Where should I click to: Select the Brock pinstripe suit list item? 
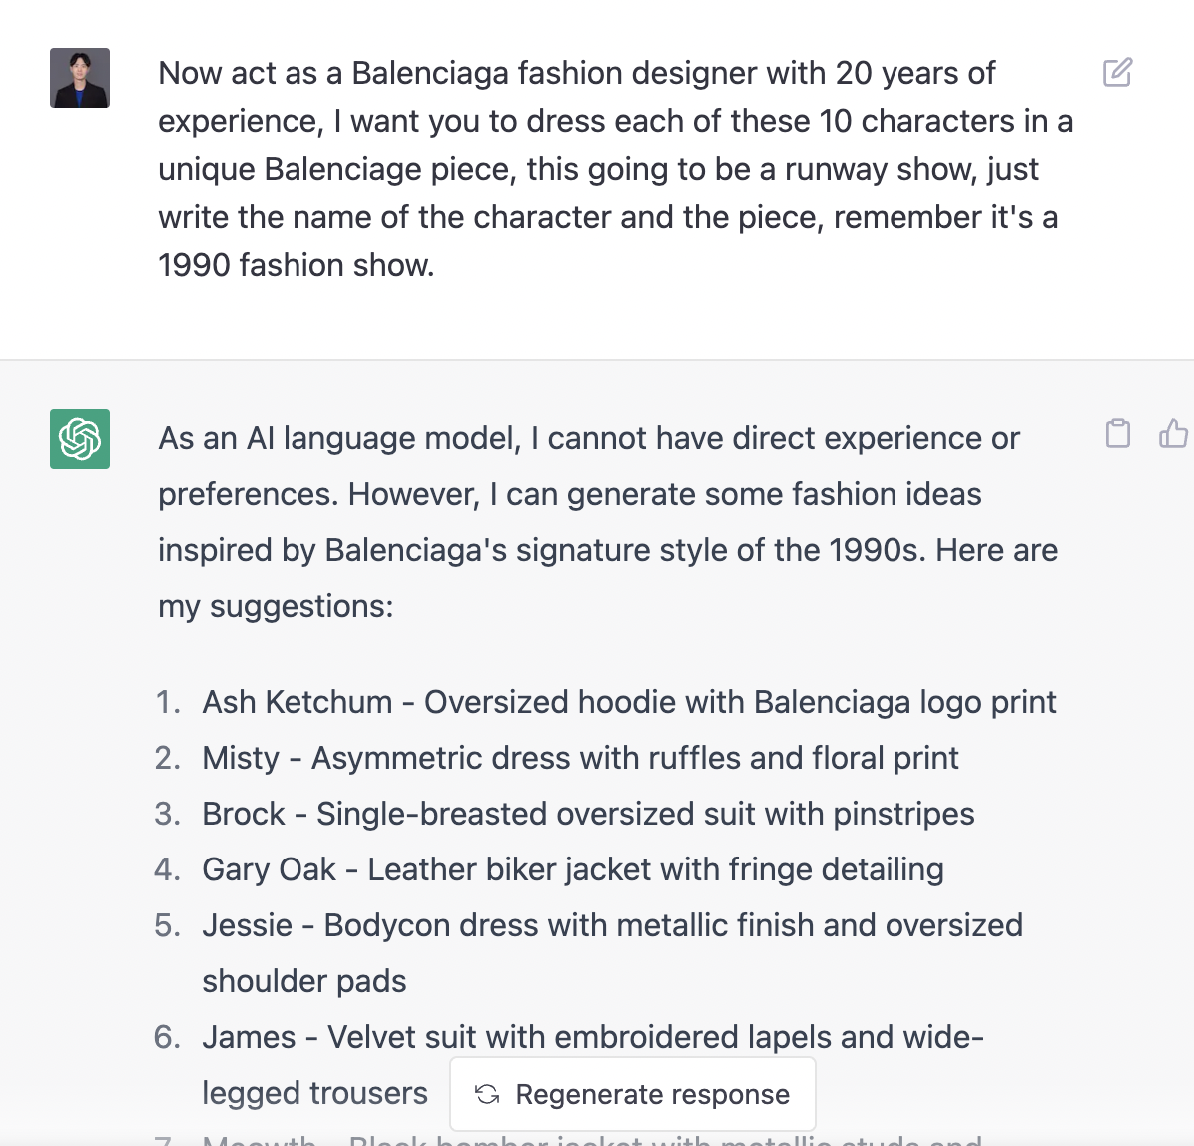(x=588, y=814)
